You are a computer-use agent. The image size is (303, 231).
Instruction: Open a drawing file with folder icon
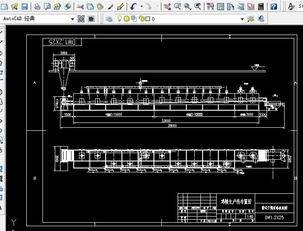[14, 7]
